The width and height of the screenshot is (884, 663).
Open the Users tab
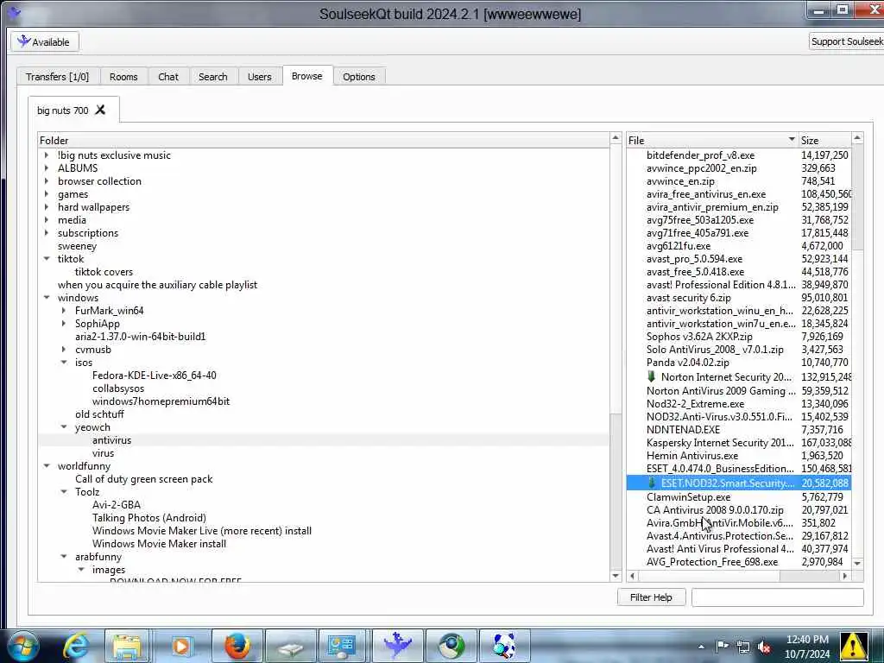(259, 77)
